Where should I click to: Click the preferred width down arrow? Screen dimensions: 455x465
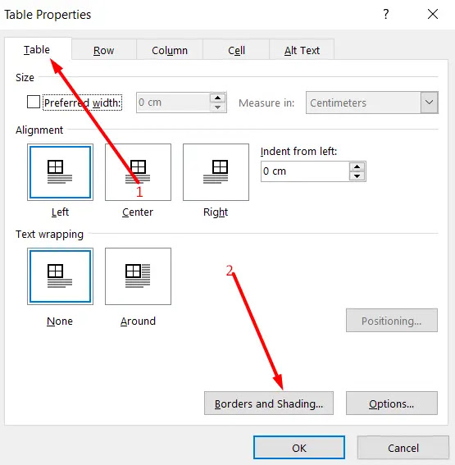(217, 107)
